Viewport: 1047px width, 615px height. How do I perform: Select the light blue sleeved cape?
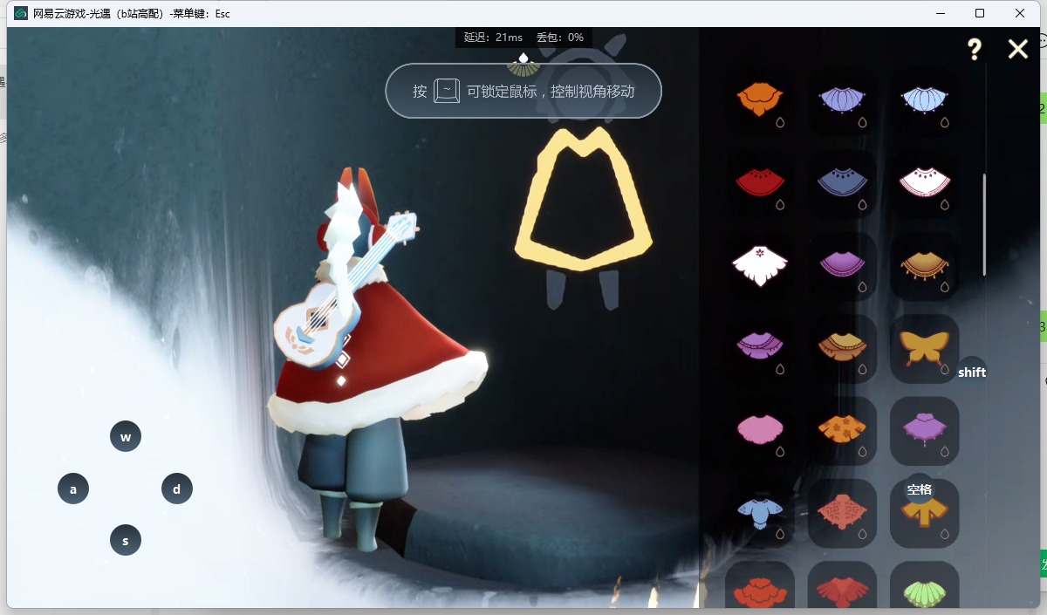760,512
